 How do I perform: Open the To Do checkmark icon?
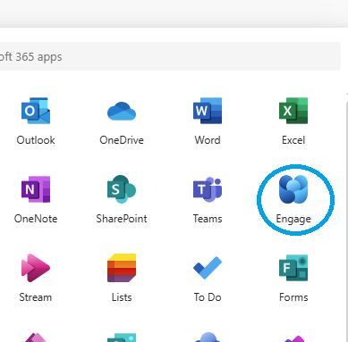pyautogui.click(x=208, y=268)
